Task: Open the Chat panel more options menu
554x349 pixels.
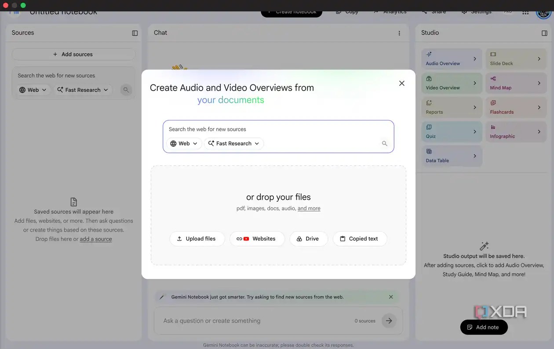Action: [399, 33]
